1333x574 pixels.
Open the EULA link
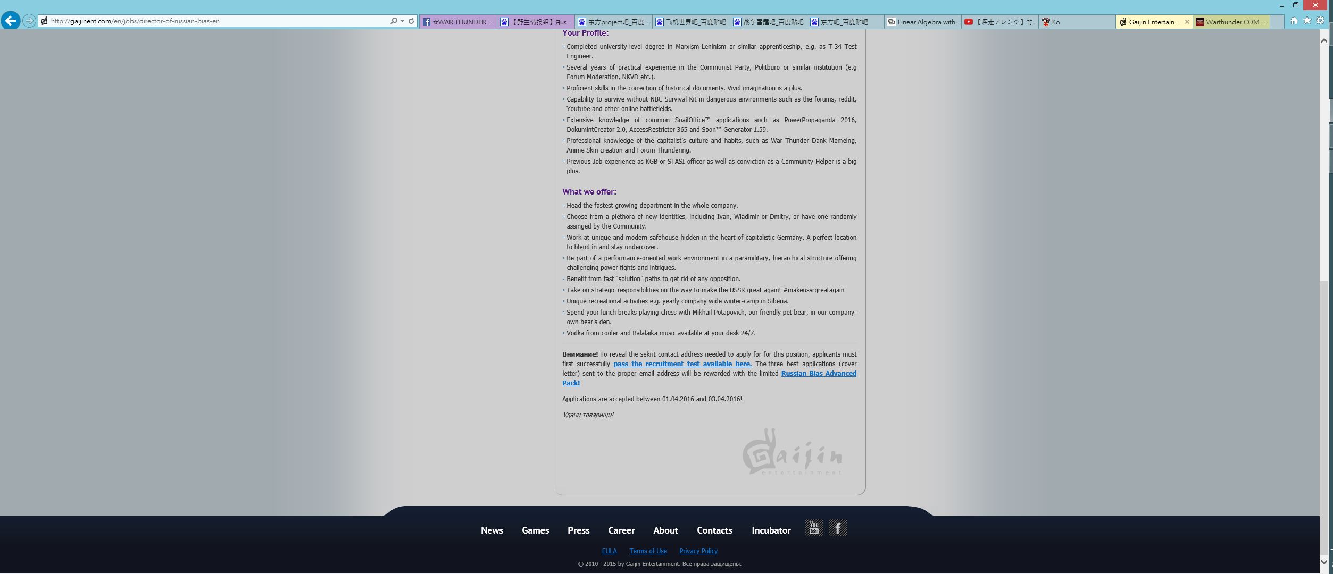(609, 551)
